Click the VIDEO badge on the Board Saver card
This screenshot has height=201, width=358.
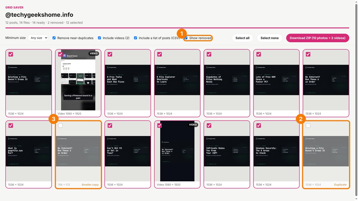(x=94, y=54)
